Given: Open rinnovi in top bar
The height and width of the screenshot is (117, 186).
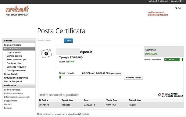Looking at the screenshot, I should pos(164,1).
